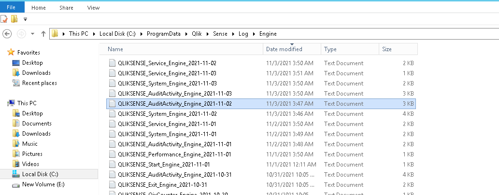This screenshot has height=195, width=499.
Task: Select This PC in the navigation pane
Action: 27,103
